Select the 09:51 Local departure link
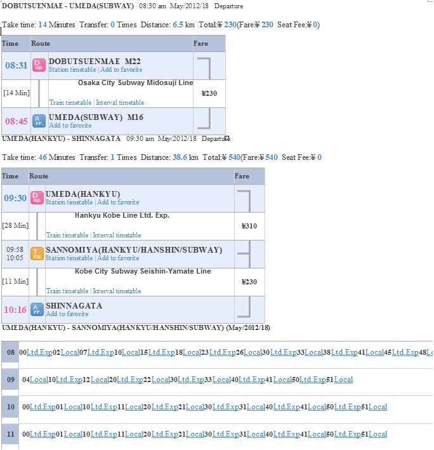The height and width of the screenshot is (450, 434). click(x=344, y=380)
